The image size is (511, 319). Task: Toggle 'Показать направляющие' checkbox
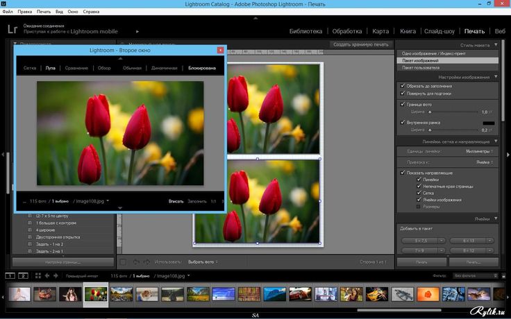(403, 173)
